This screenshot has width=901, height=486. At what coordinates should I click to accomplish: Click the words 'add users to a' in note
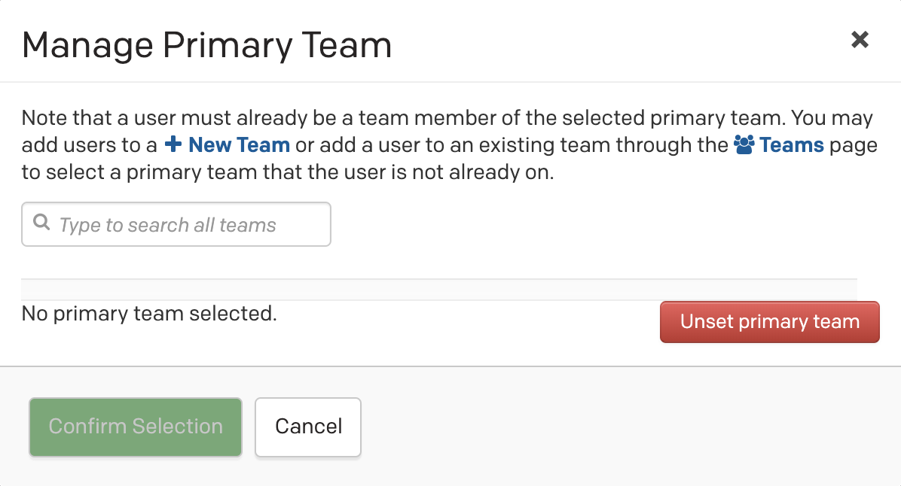pos(89,144)
